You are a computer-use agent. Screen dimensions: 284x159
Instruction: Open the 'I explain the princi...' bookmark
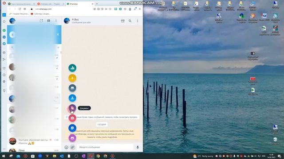pyautogui.click(x=20, y=14)
